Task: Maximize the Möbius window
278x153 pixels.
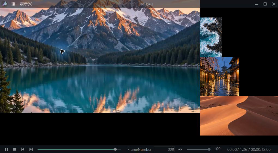Action: (x=265, y=4)
